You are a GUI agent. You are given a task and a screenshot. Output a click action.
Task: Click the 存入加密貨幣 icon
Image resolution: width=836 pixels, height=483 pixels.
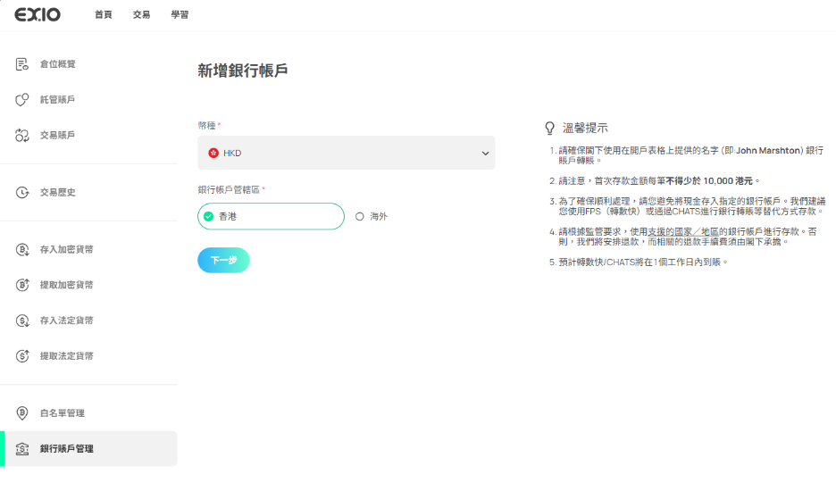click(22, 250)
